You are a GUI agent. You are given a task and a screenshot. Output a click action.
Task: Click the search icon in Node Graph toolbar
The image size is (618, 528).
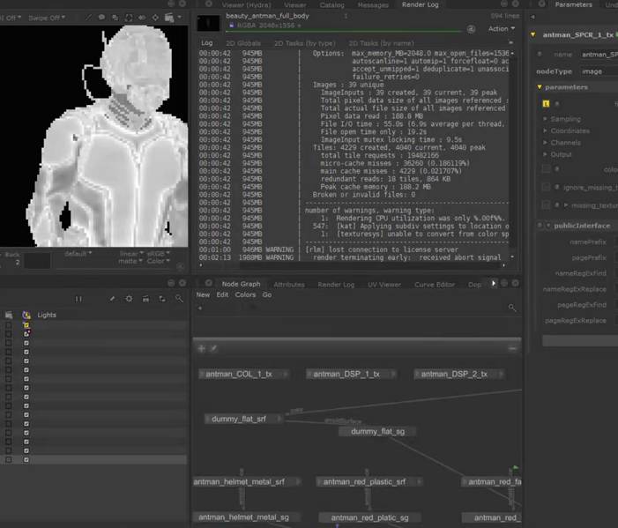coord(512,308)
